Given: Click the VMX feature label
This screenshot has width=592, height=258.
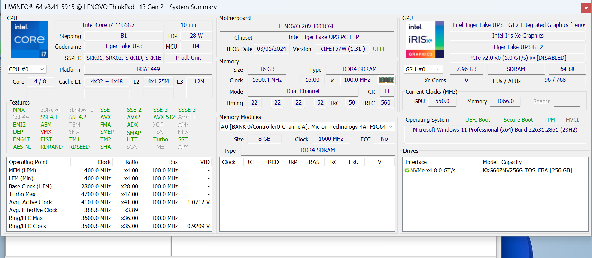Looking at the screenshot, I should pyautogui.click(x=46, y=132).
